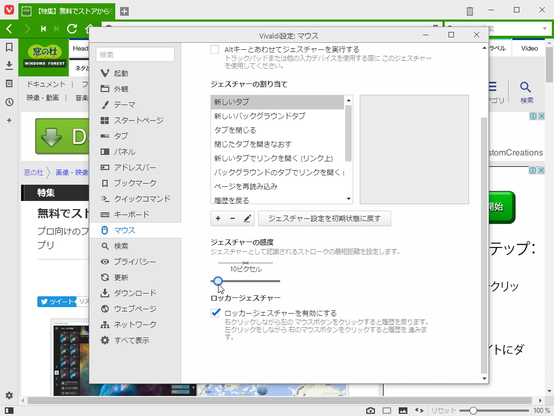The width and height of the screenshot is (554, 416).
Task: Click the browser forward arrow
Action: pyautogui.click(x=27, y=29)
